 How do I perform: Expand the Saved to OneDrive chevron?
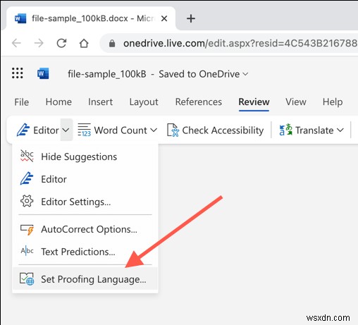point(245,74)
